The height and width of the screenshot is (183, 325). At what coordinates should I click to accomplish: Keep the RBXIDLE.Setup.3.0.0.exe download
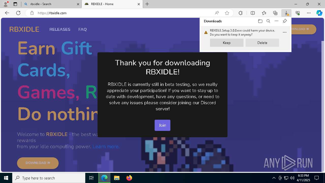pos(227,43)
